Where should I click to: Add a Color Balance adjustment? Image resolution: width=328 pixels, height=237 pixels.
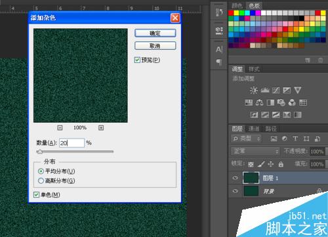pos(259,102)
